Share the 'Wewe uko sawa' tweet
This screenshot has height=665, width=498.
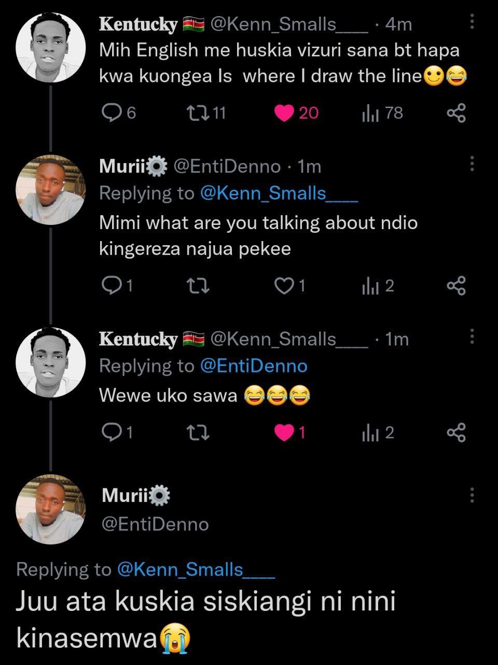457,432
